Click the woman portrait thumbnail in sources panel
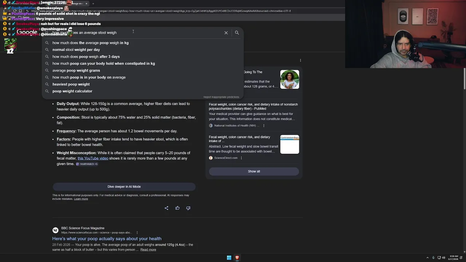The width and height of the screenshot is (466, 262). (x=290, y=79)
